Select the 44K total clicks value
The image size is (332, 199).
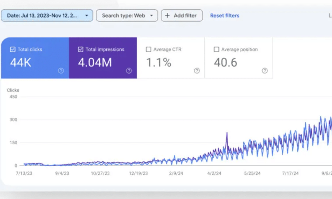[x=21, y=63]
